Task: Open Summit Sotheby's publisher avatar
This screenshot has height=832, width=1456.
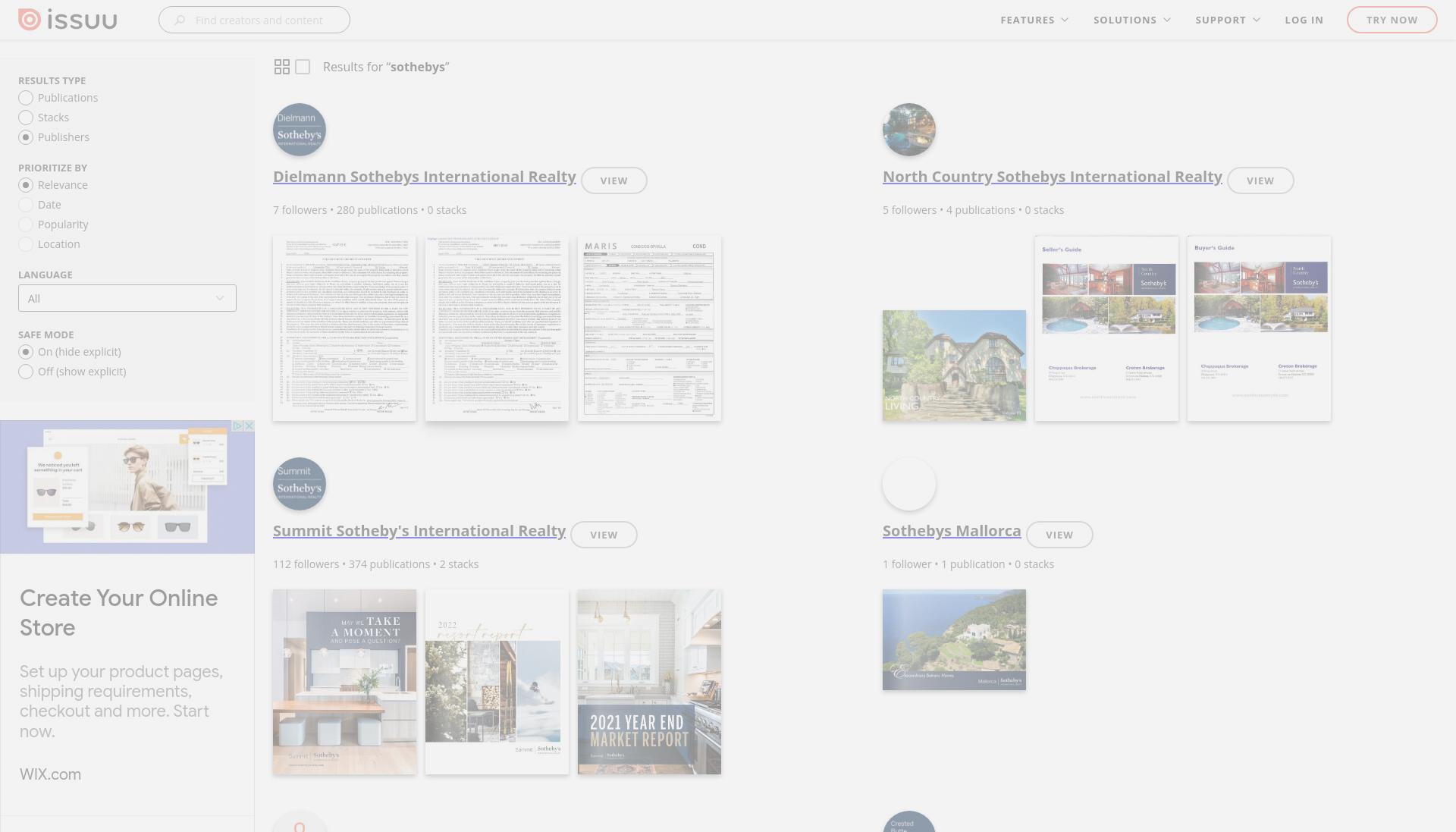Action: point(300,484)
